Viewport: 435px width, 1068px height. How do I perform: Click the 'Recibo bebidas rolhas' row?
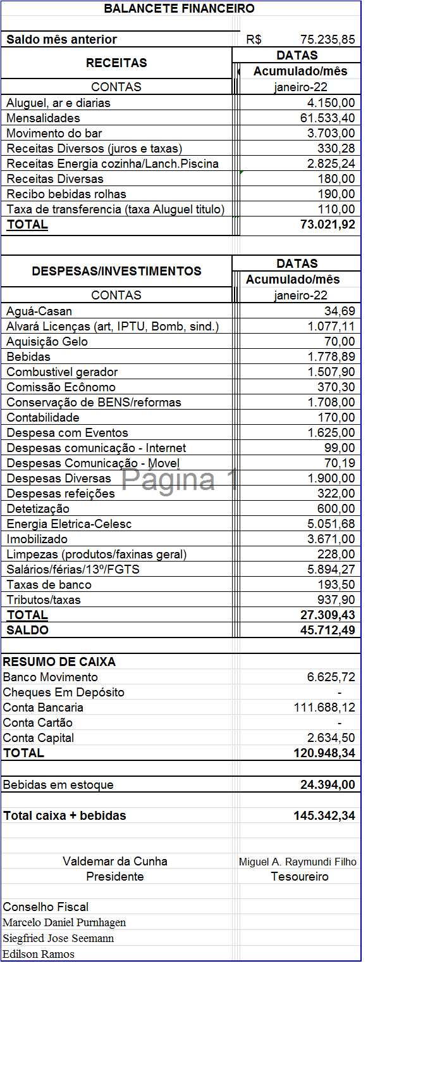pos(181,194)
